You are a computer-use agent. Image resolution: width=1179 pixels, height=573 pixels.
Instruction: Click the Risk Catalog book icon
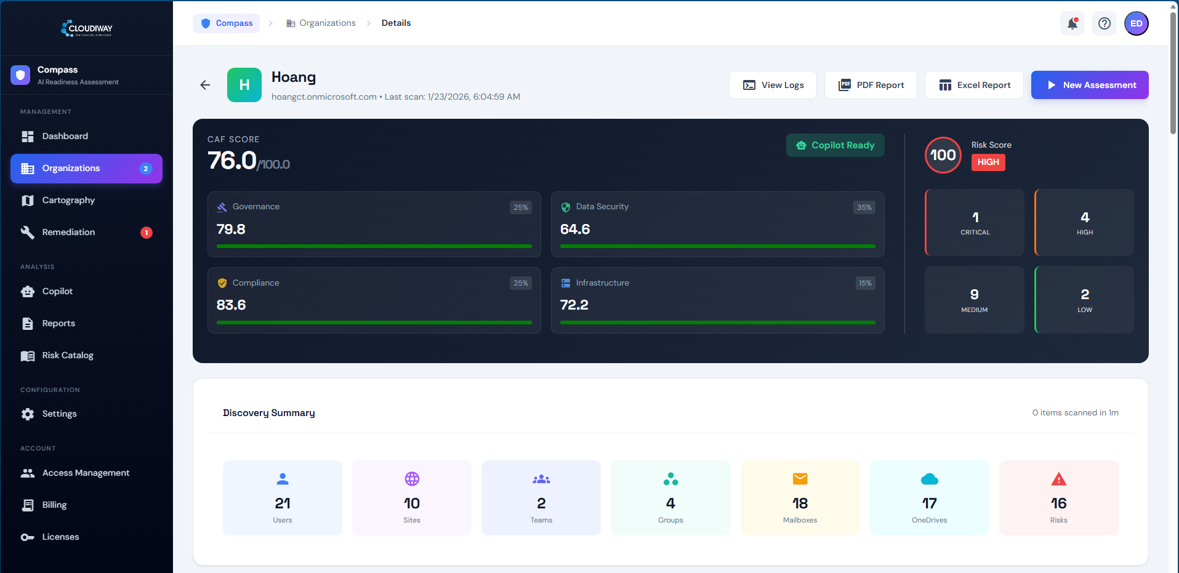click(28, 356)
